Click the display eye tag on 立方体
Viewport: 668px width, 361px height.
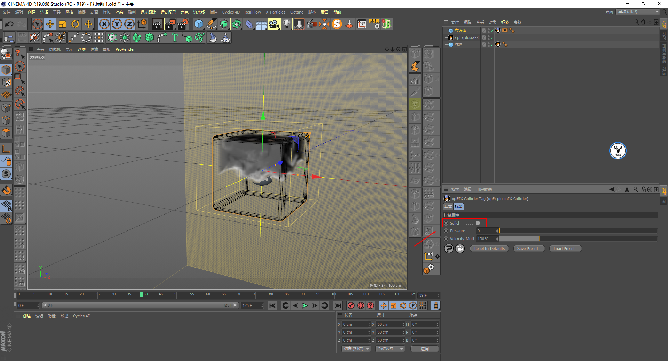(505, 31)
